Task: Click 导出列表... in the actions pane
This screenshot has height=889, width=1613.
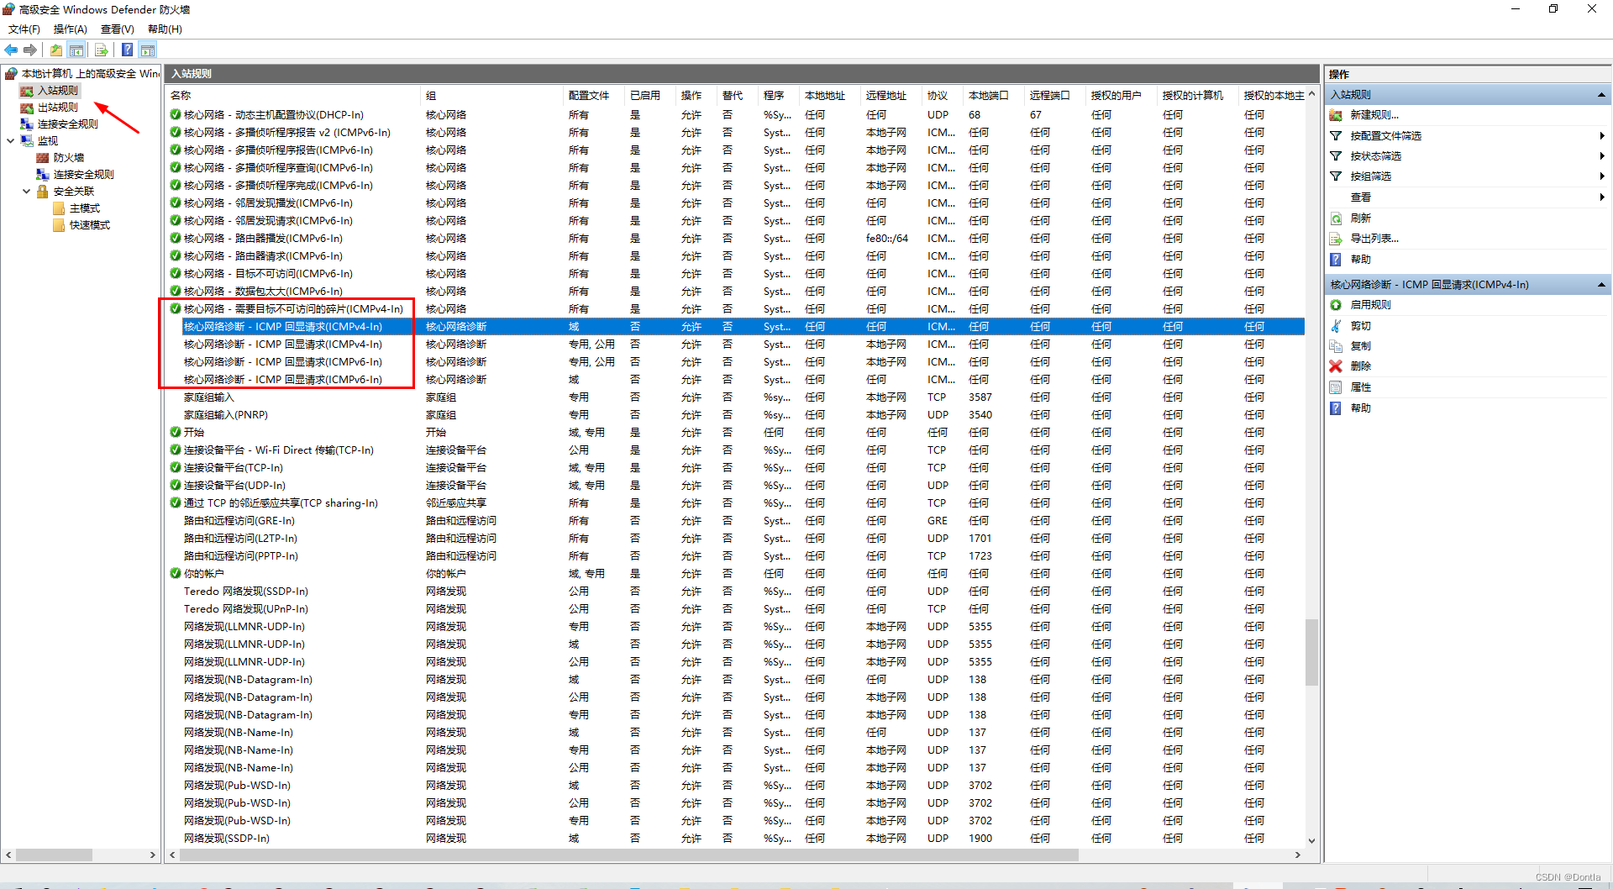Action: (x=1374, y=239)
